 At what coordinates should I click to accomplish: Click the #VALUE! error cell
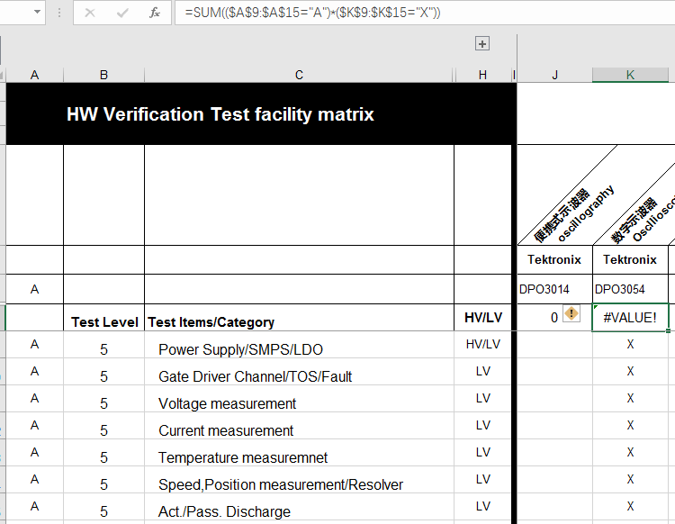(630, 317)
